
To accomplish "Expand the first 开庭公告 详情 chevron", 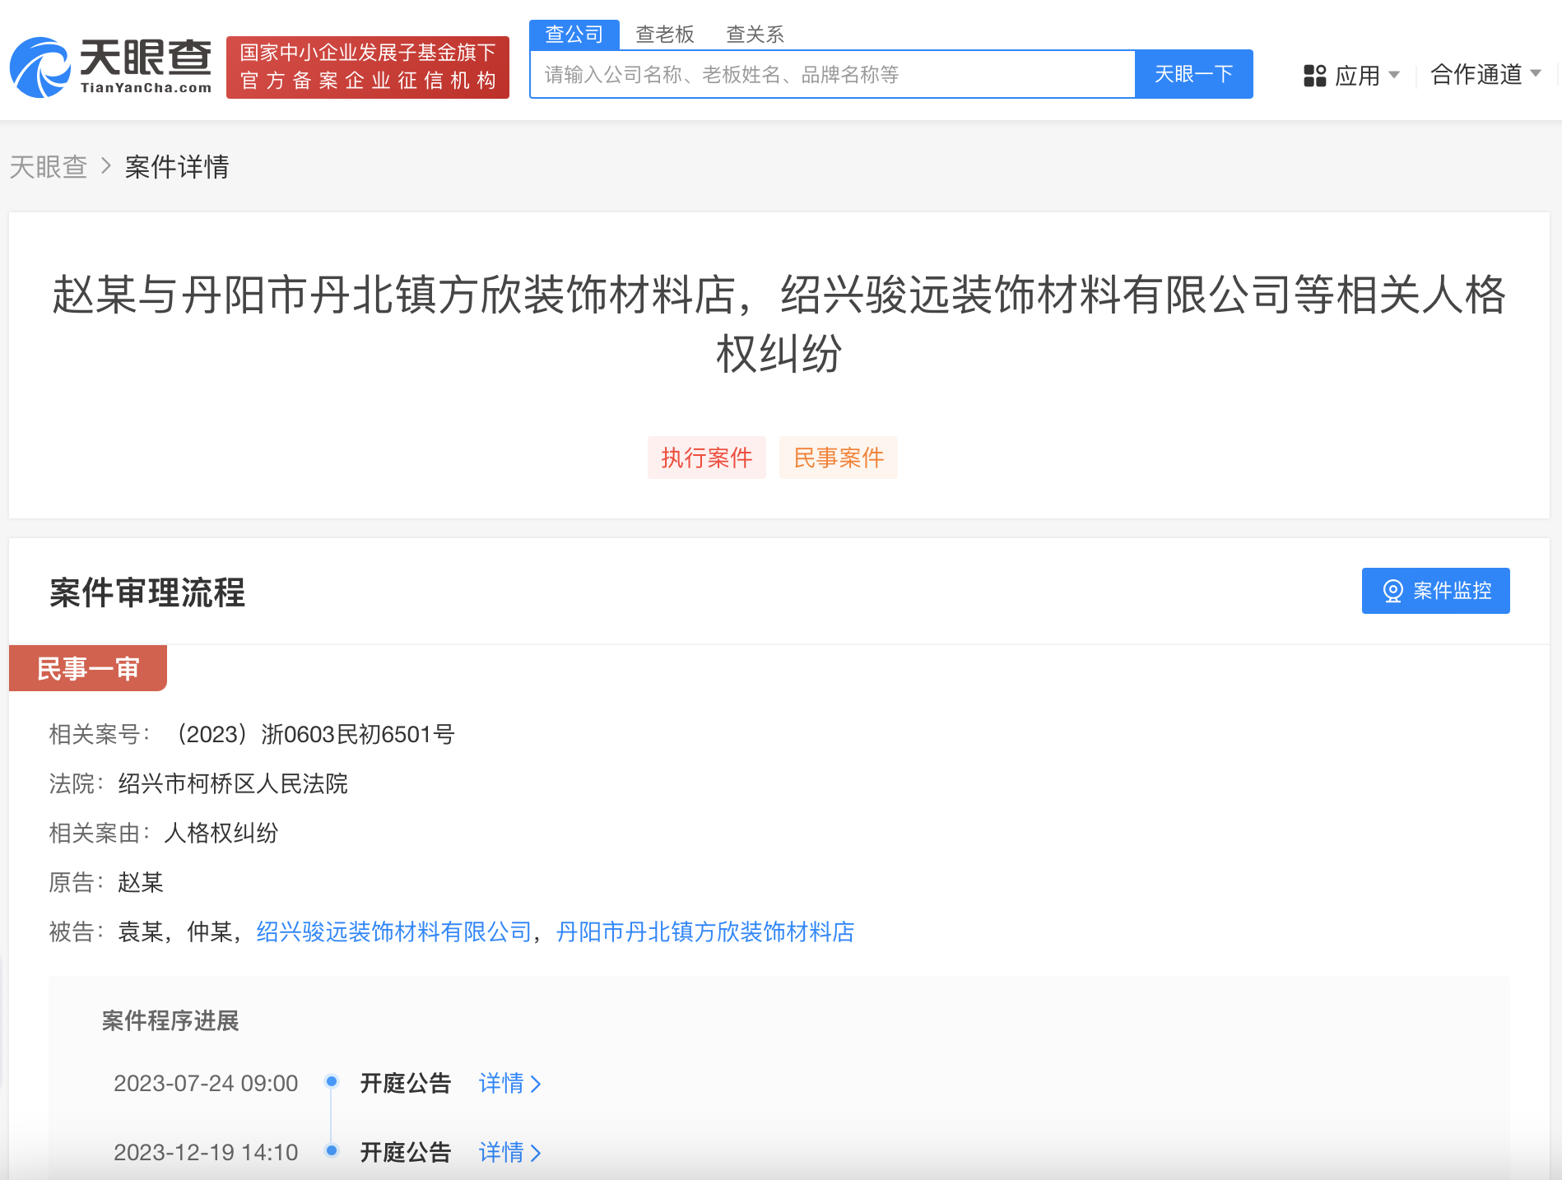I will (535, 1084).
